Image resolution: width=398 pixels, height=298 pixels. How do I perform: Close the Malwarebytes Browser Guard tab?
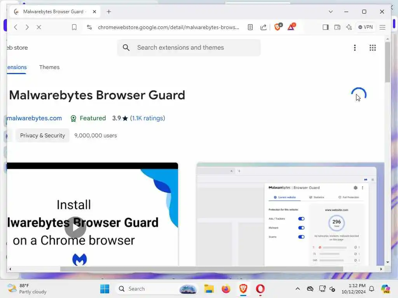click(x=94, y=12)
